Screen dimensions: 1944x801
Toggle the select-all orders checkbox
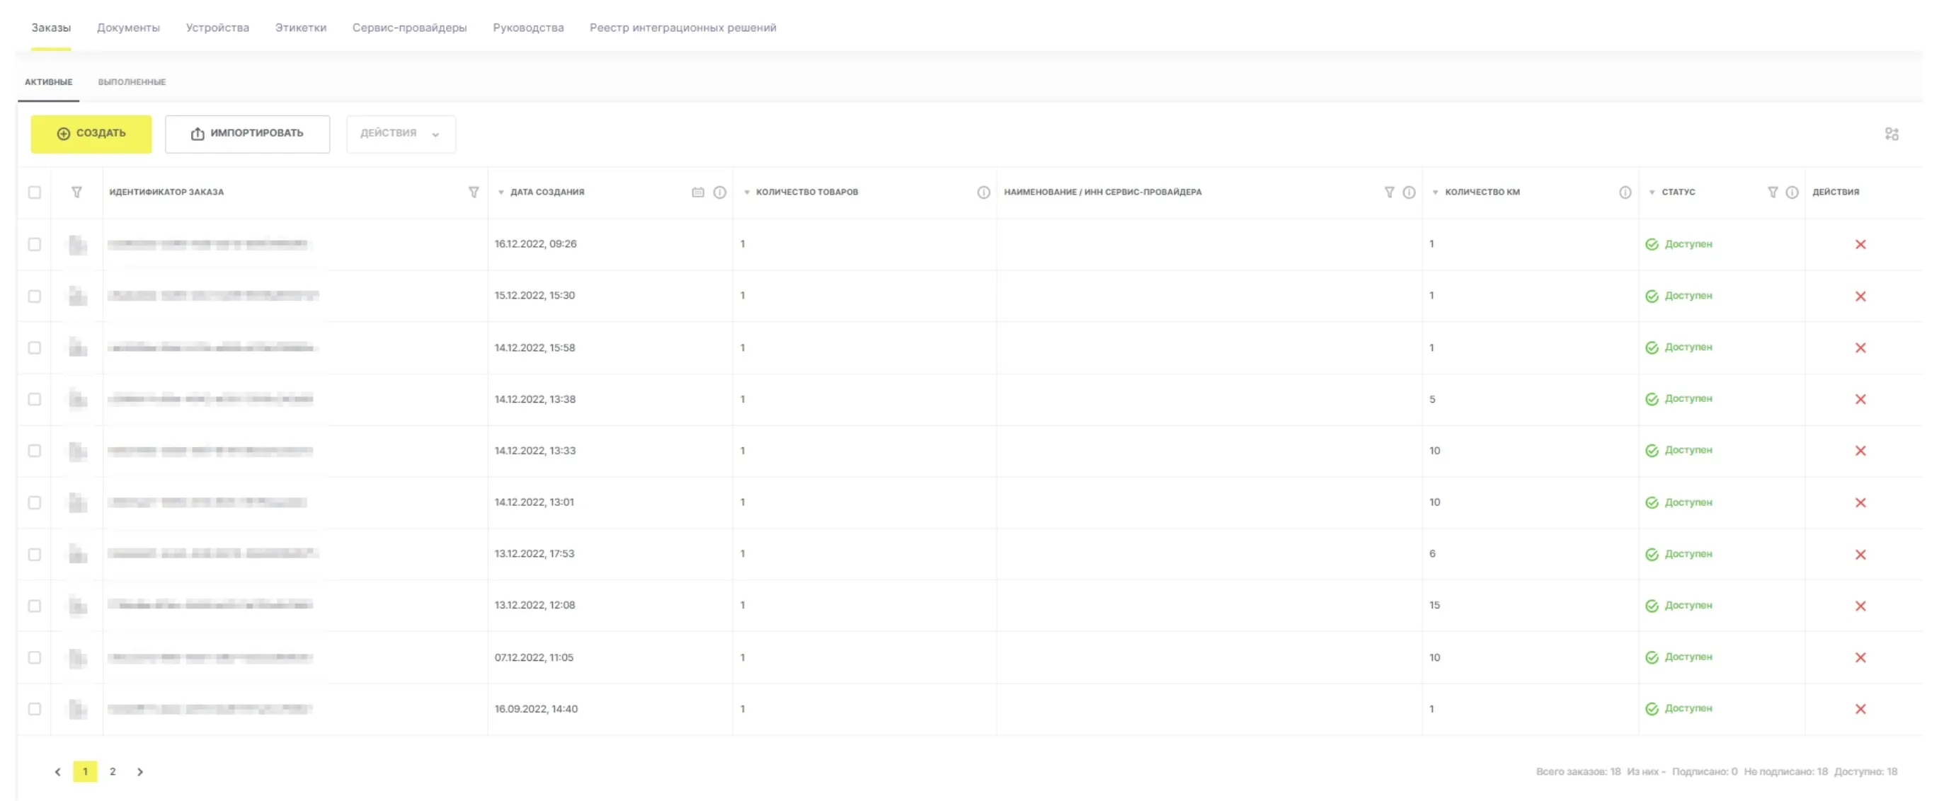(x=35, y=192)
